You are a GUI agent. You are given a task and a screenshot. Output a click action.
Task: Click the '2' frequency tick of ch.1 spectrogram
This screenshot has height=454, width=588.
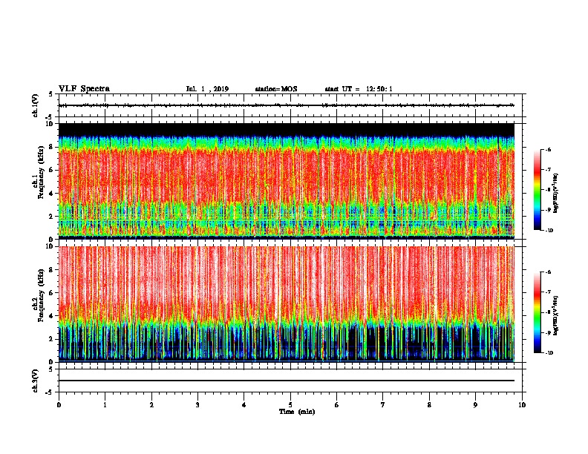tap(51, 216)
